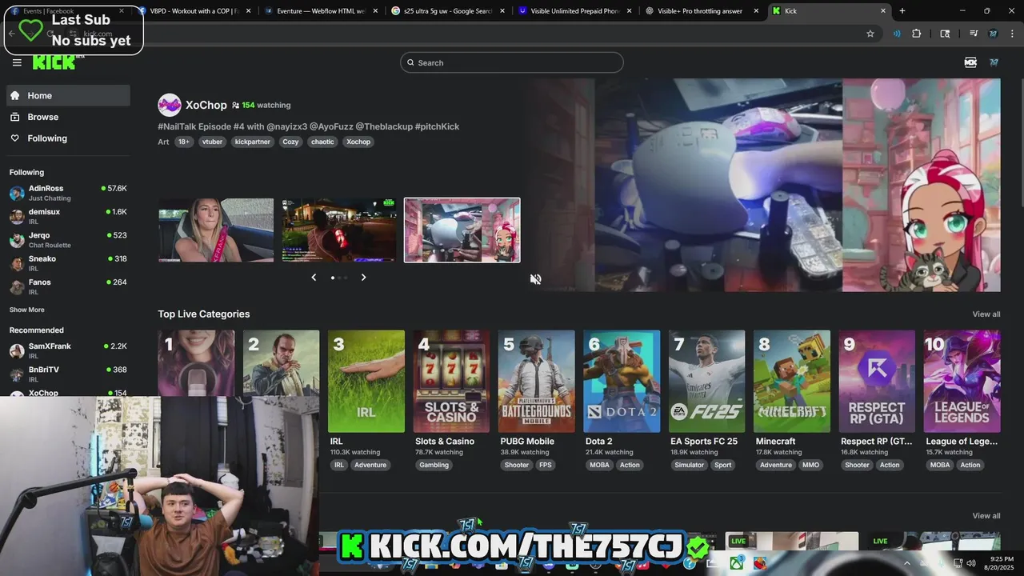The image size is (1024, 576).
Task: Click the blue sound waves browser icon
Action: [x=897, y=34]
